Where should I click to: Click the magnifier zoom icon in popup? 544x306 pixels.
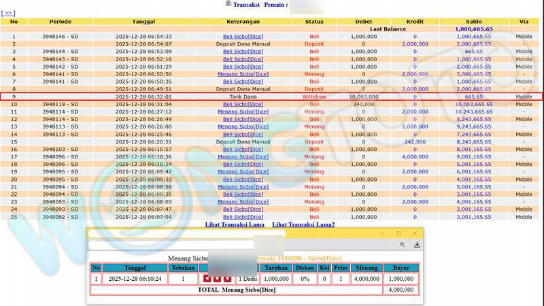tap(403, 245)
